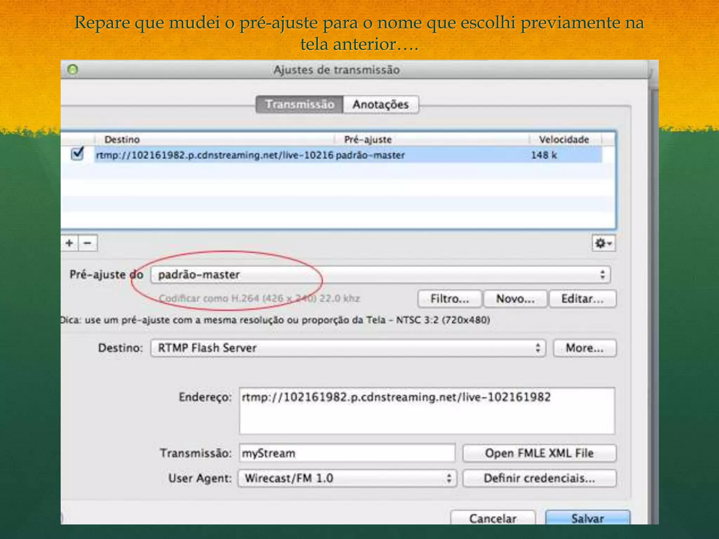Screen dimensions: 719x539
Task: Click the Salvar button
Action: pos(588,518)
